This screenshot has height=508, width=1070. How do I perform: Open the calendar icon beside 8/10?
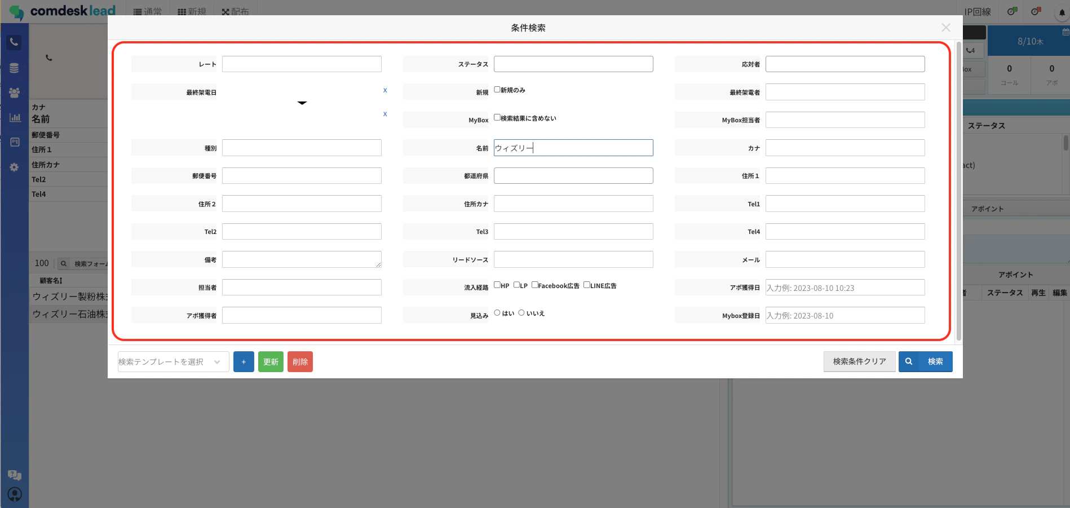[x=1065, y=32]
